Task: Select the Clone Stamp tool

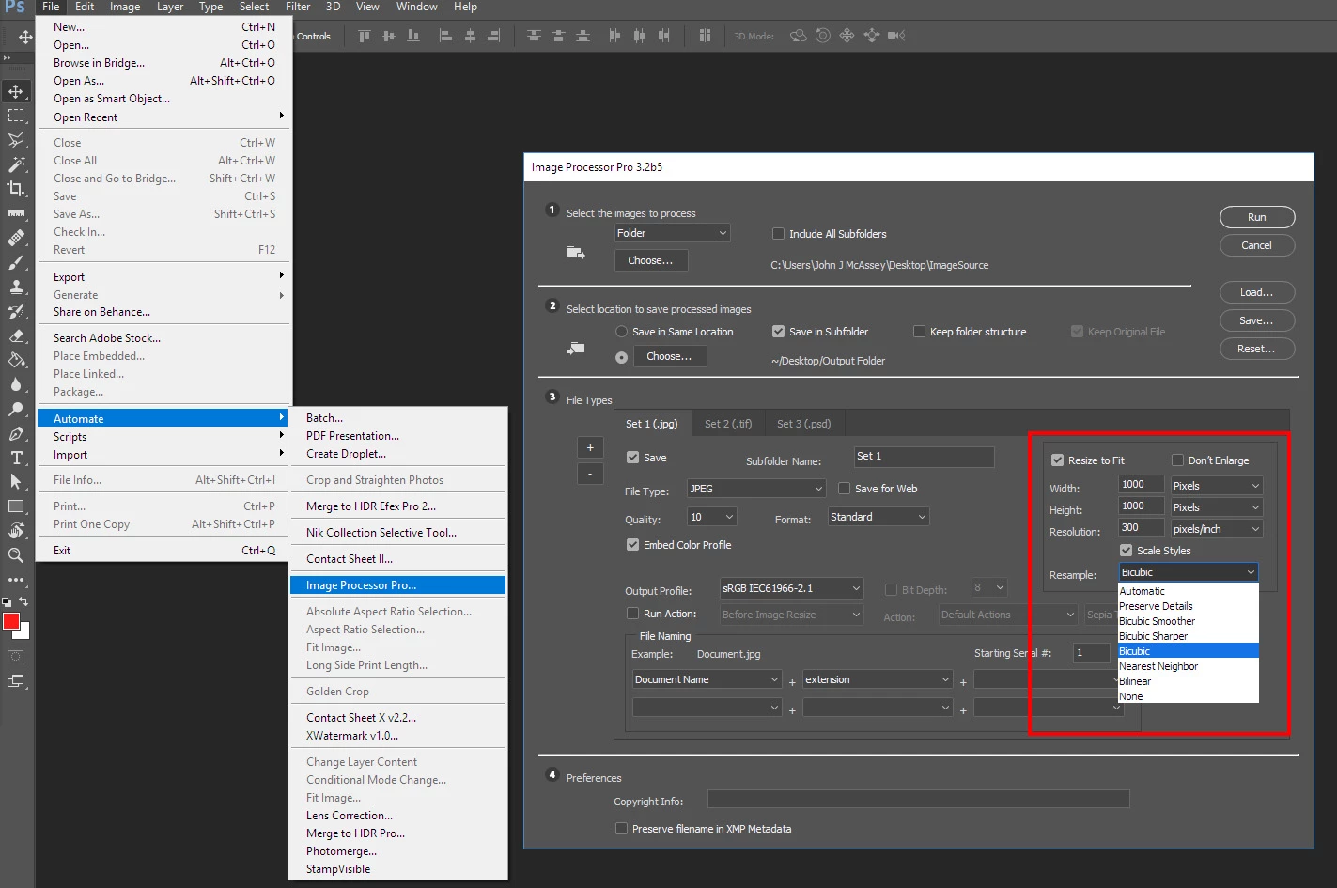Action: coord(16,287)
